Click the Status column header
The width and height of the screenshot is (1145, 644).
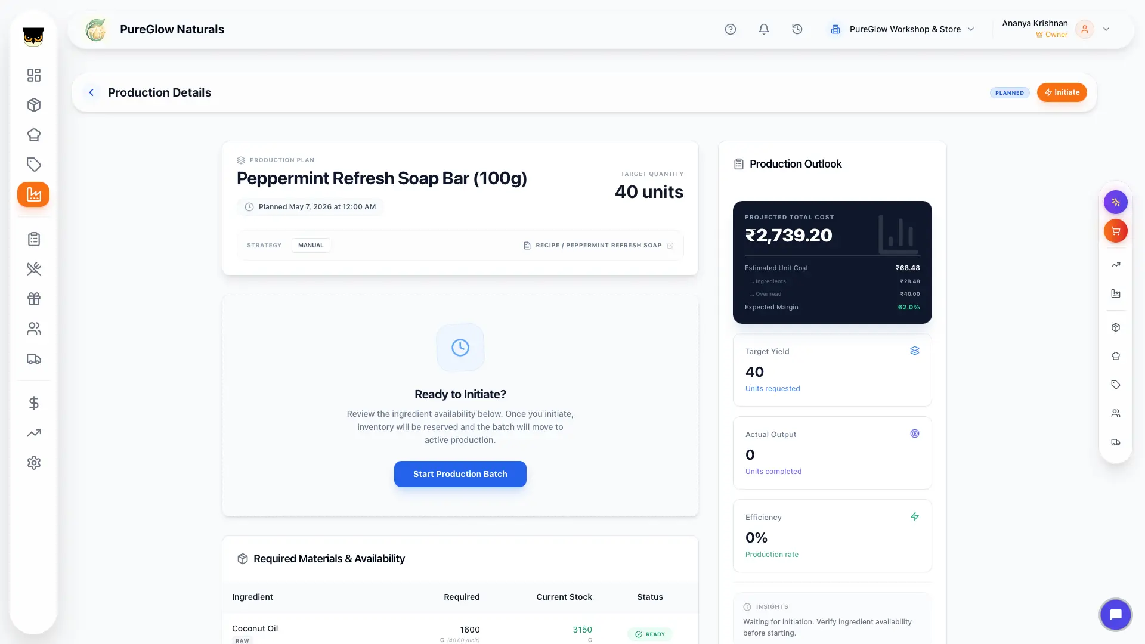pyautogui.click(x=650, y=597)
